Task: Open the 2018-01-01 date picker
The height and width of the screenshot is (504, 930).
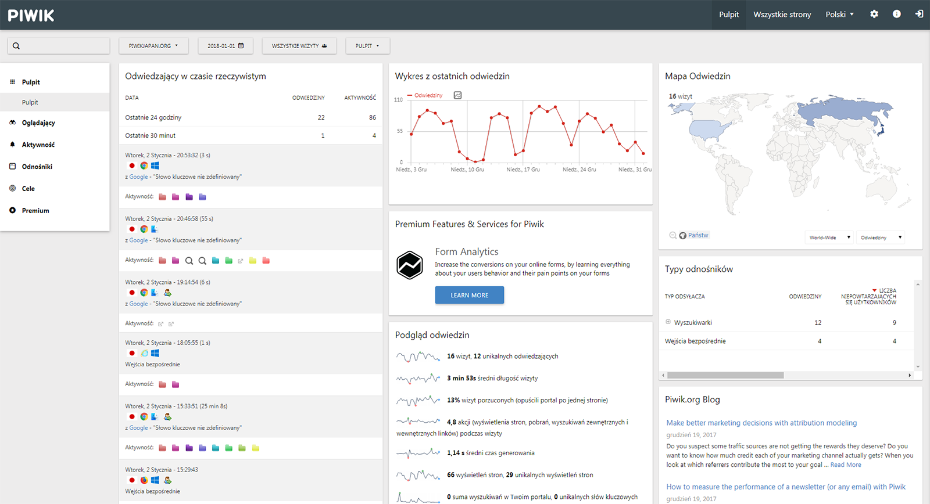Action: click(x=226, y=46)
